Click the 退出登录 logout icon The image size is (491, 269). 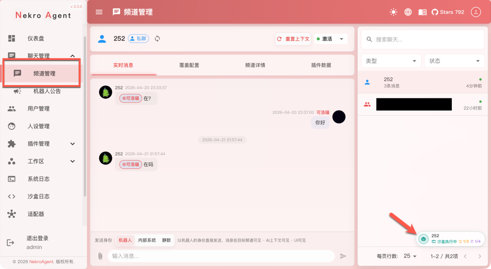[10, 242]
